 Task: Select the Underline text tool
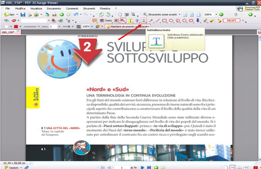pyautogui.click(x=144, y=20)
